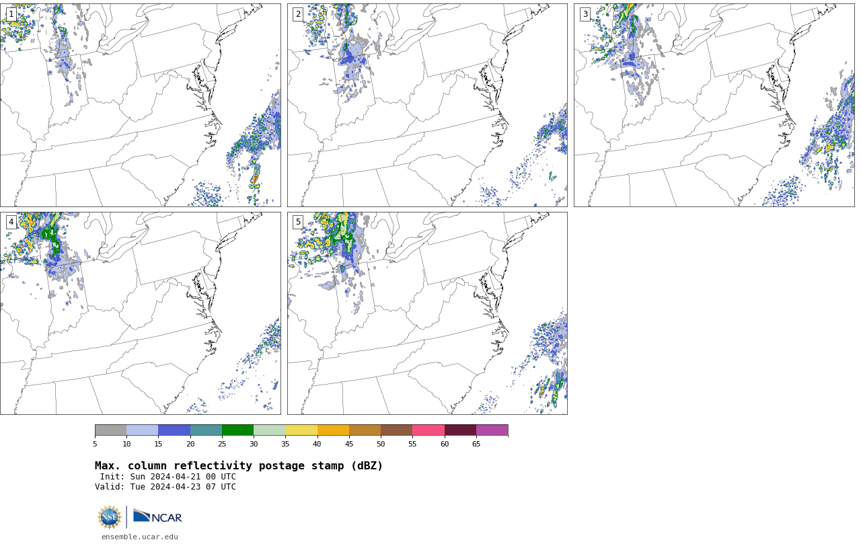This screenshot has width=861, height=544.
Task: Click the colorbar tick label 25
Action: click(x=222, y=444)
